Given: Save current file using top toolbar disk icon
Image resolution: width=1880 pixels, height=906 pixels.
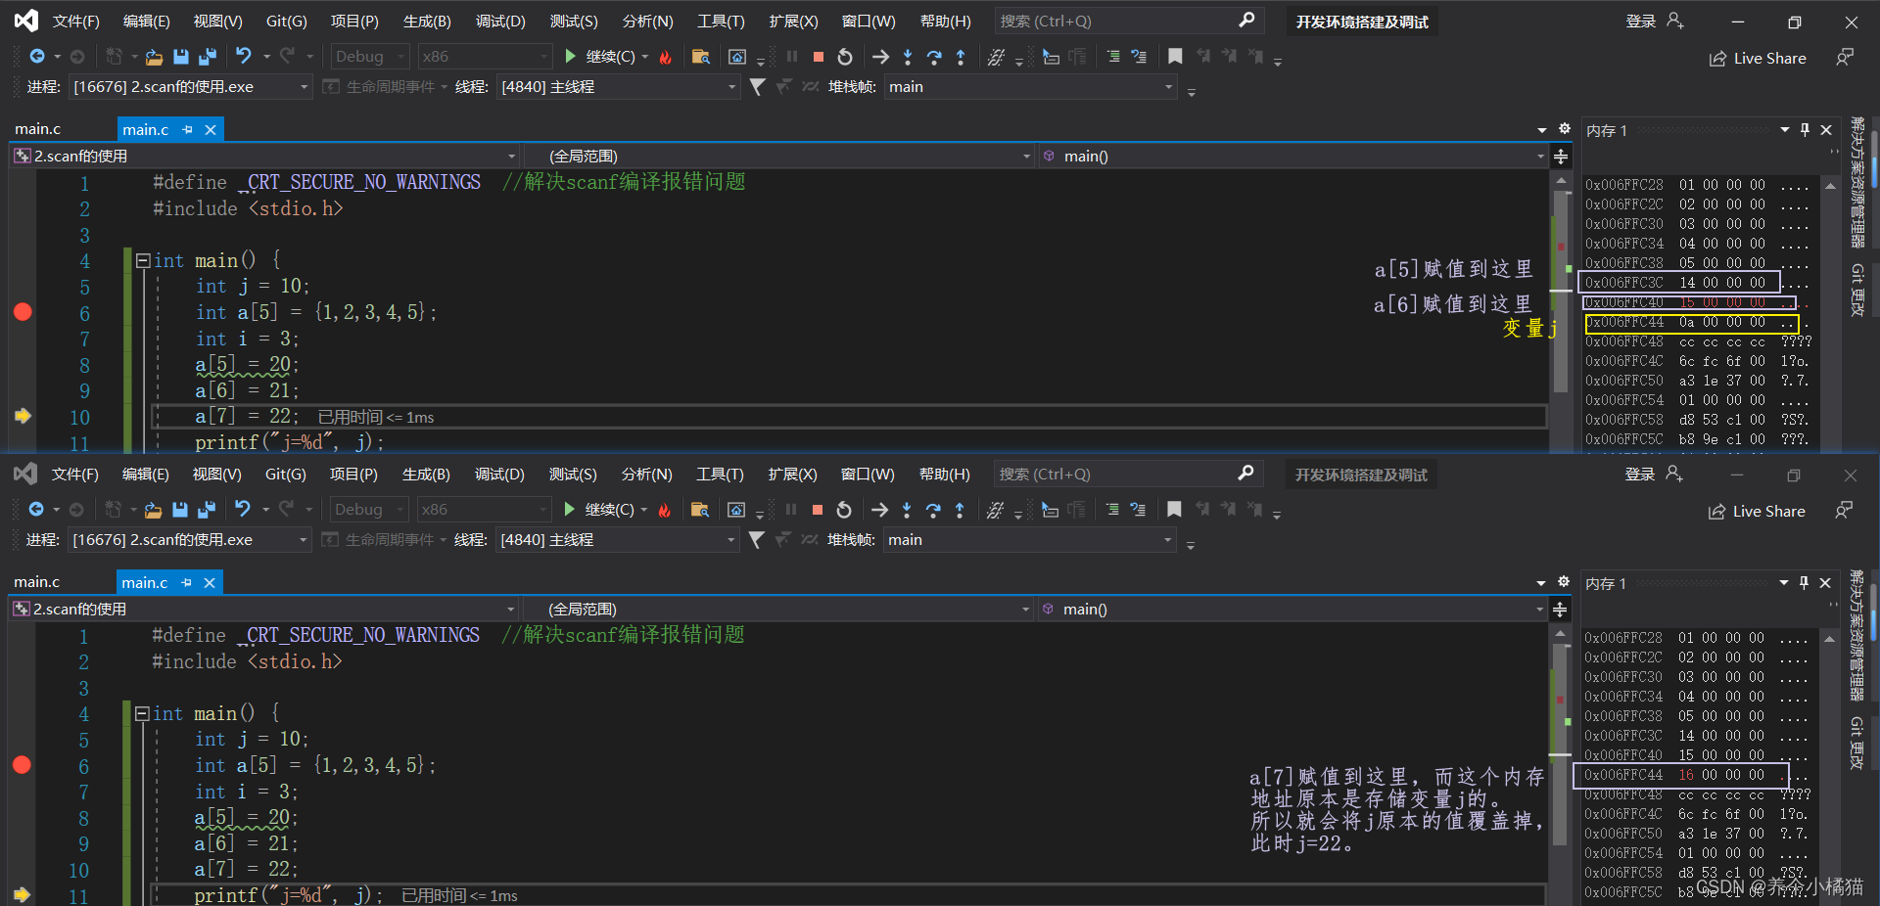Looking at the screenshot, I should (180, 57).
